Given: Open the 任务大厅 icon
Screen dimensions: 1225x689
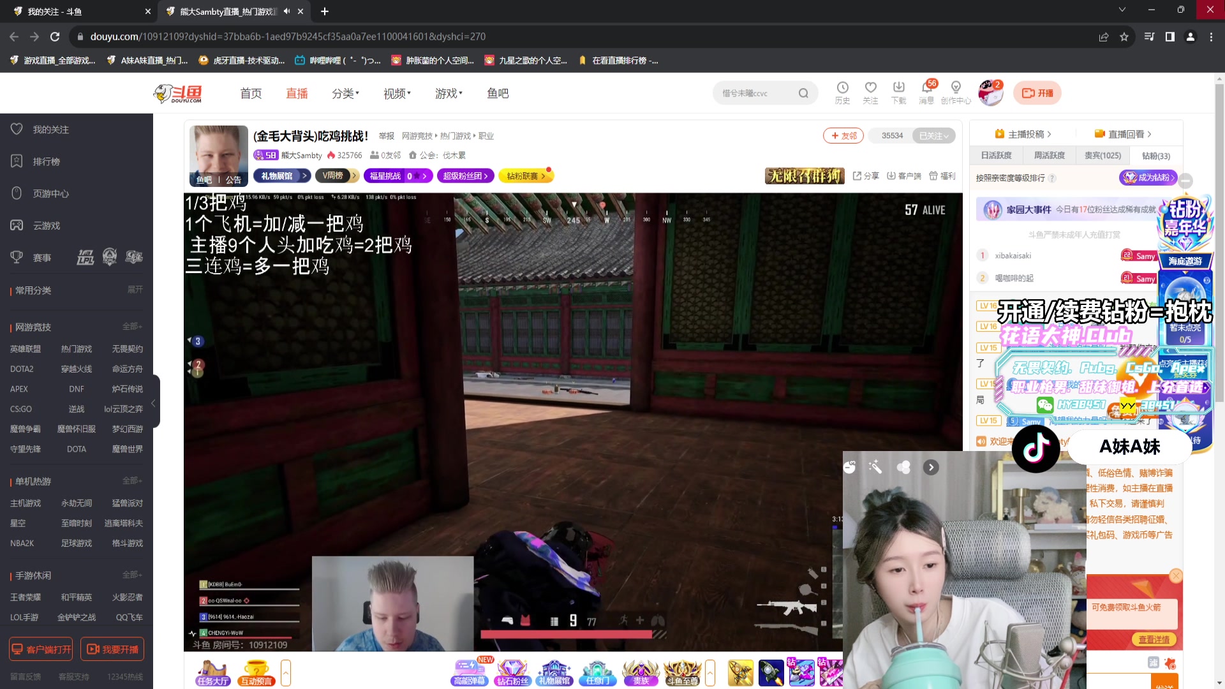Looking at the screenshot, I should click(212, 672).
